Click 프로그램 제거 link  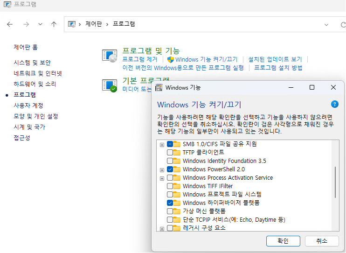tap(140, 59)
